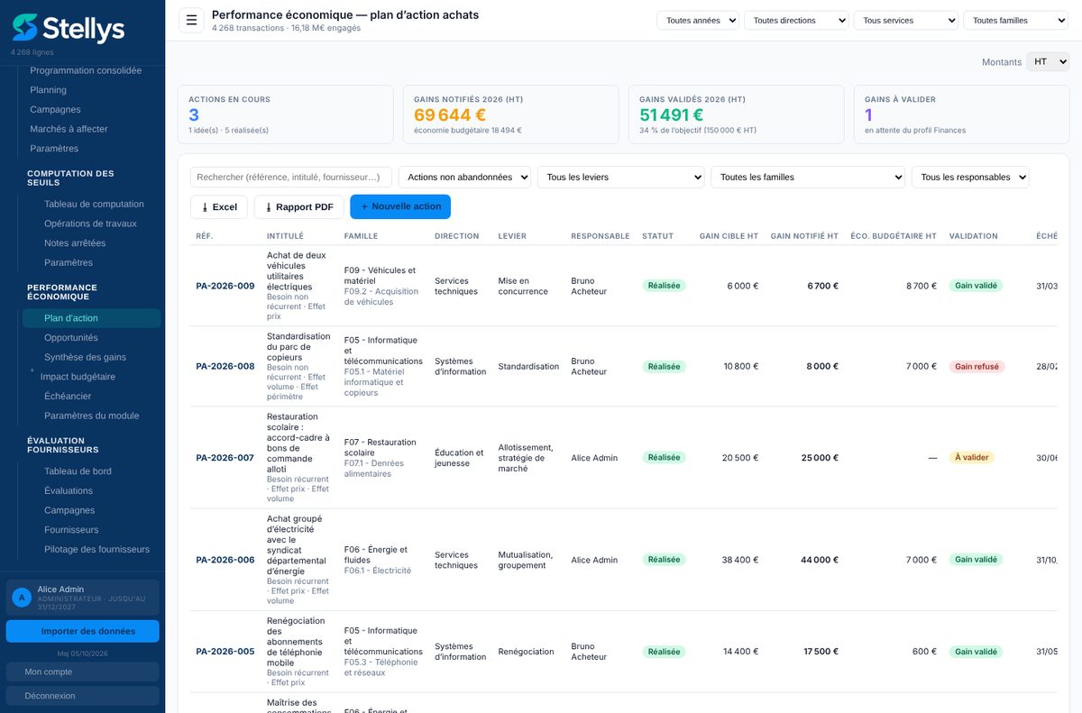The image size is (1082, 713).
Task: Click the Éducation et jeunesse direction cell
Action: [459, 458]
